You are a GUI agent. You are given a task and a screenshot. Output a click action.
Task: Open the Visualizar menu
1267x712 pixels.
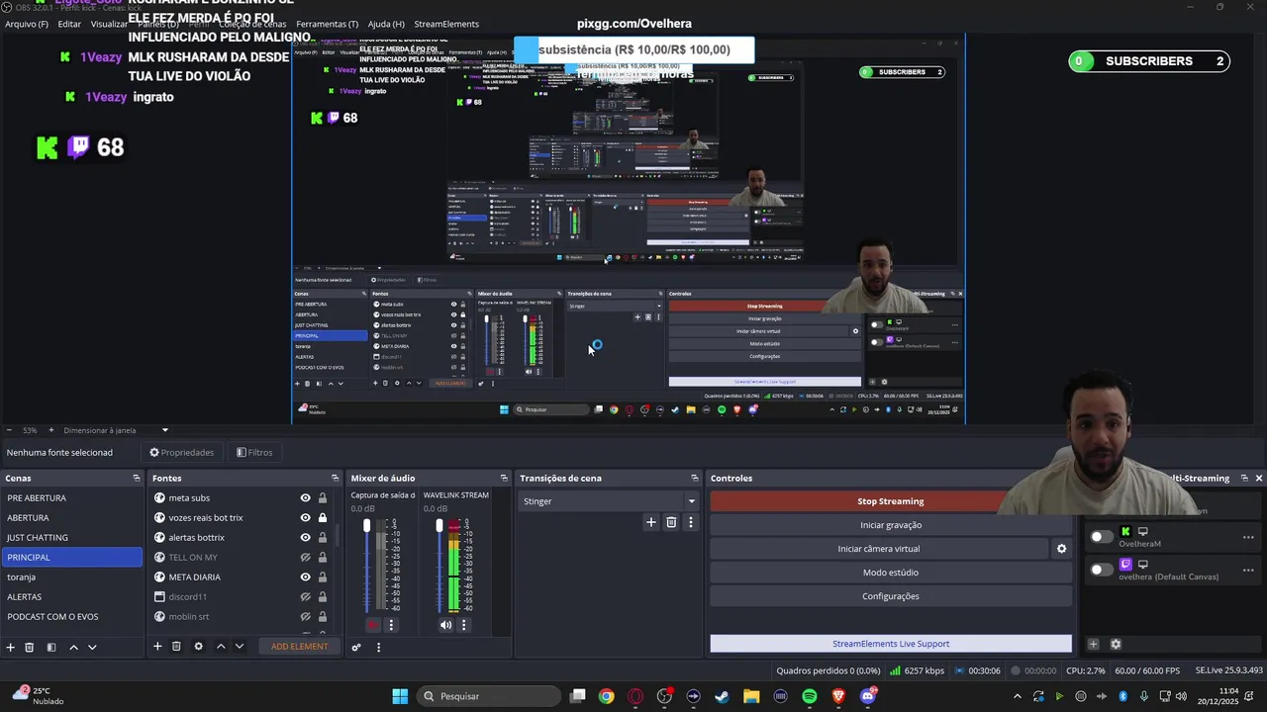point(109,24)
